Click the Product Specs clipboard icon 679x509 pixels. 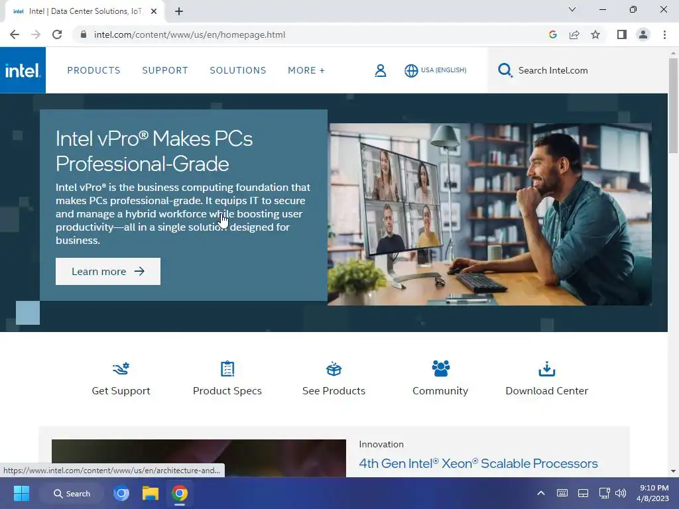tap(227, 368)
